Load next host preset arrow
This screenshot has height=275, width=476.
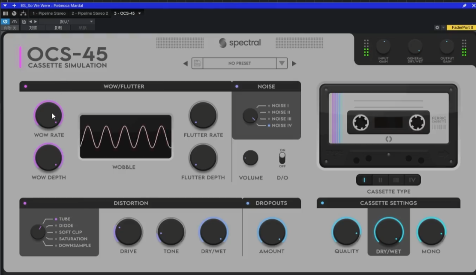35,21
